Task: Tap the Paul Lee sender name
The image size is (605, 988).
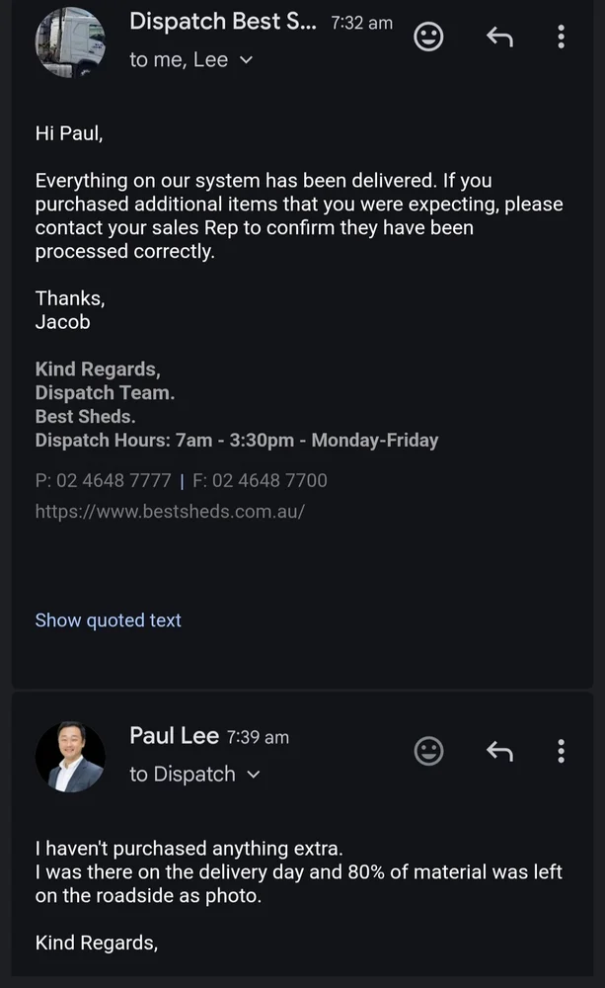Action: coord(174,735)
